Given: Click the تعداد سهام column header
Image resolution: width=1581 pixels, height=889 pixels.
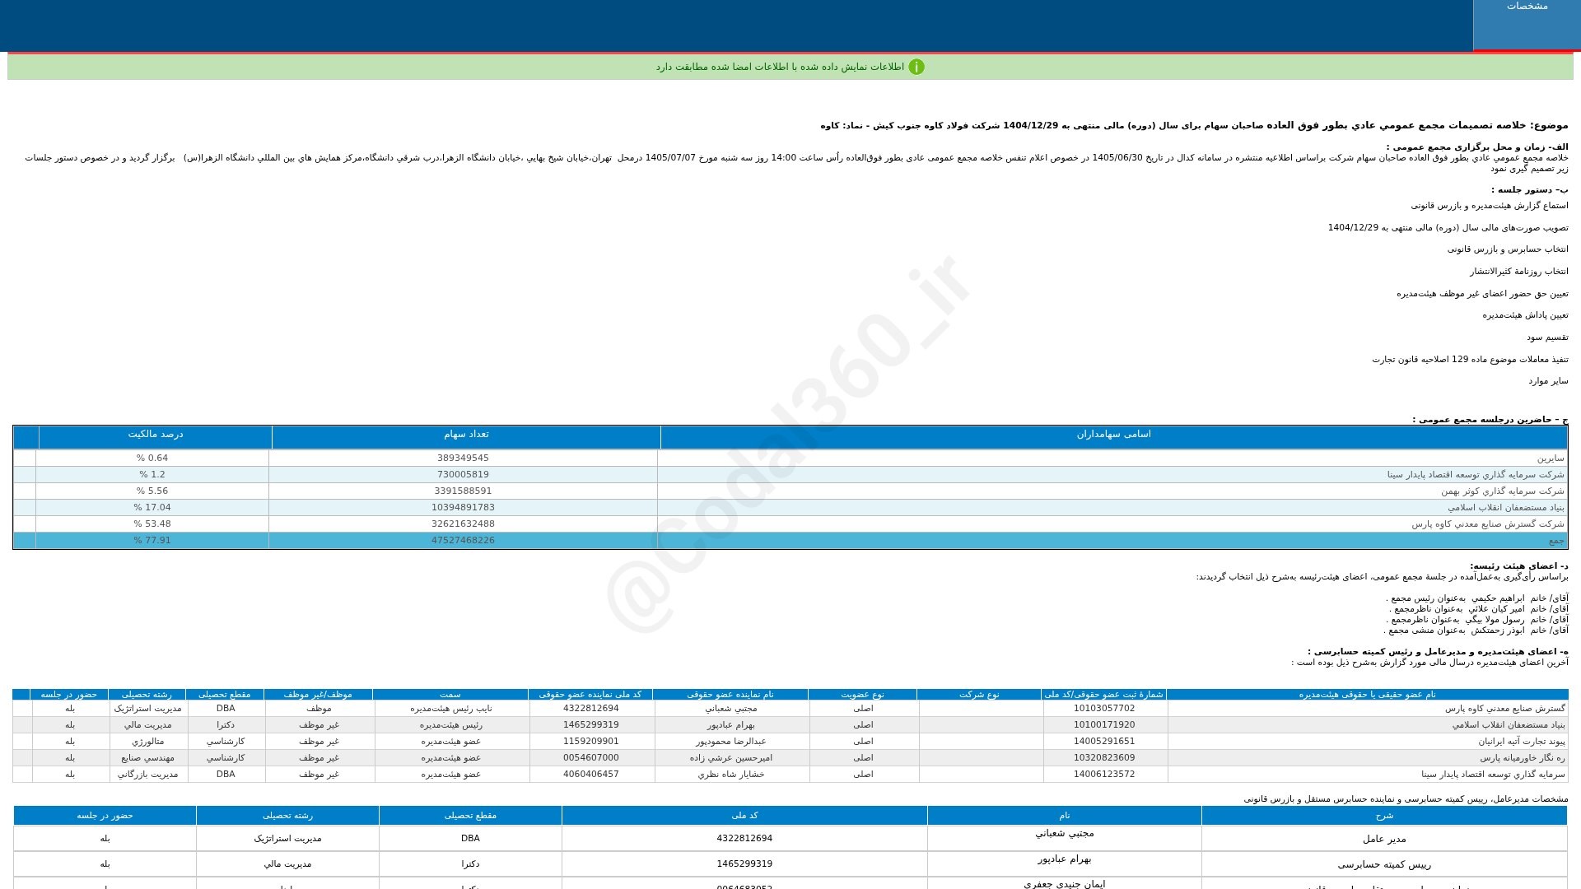Looking at the screenshot, I should point(466,435).
